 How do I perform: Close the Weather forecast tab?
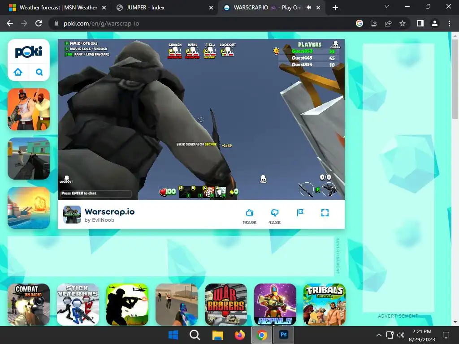[x=104, y=8]
